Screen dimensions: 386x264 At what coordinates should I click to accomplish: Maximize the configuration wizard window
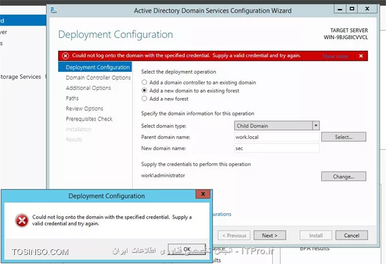(x=352, y=9)
